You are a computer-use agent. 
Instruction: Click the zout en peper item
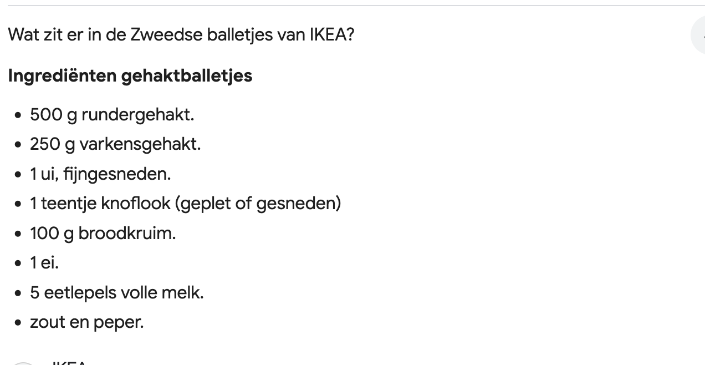tap(87, 322)
